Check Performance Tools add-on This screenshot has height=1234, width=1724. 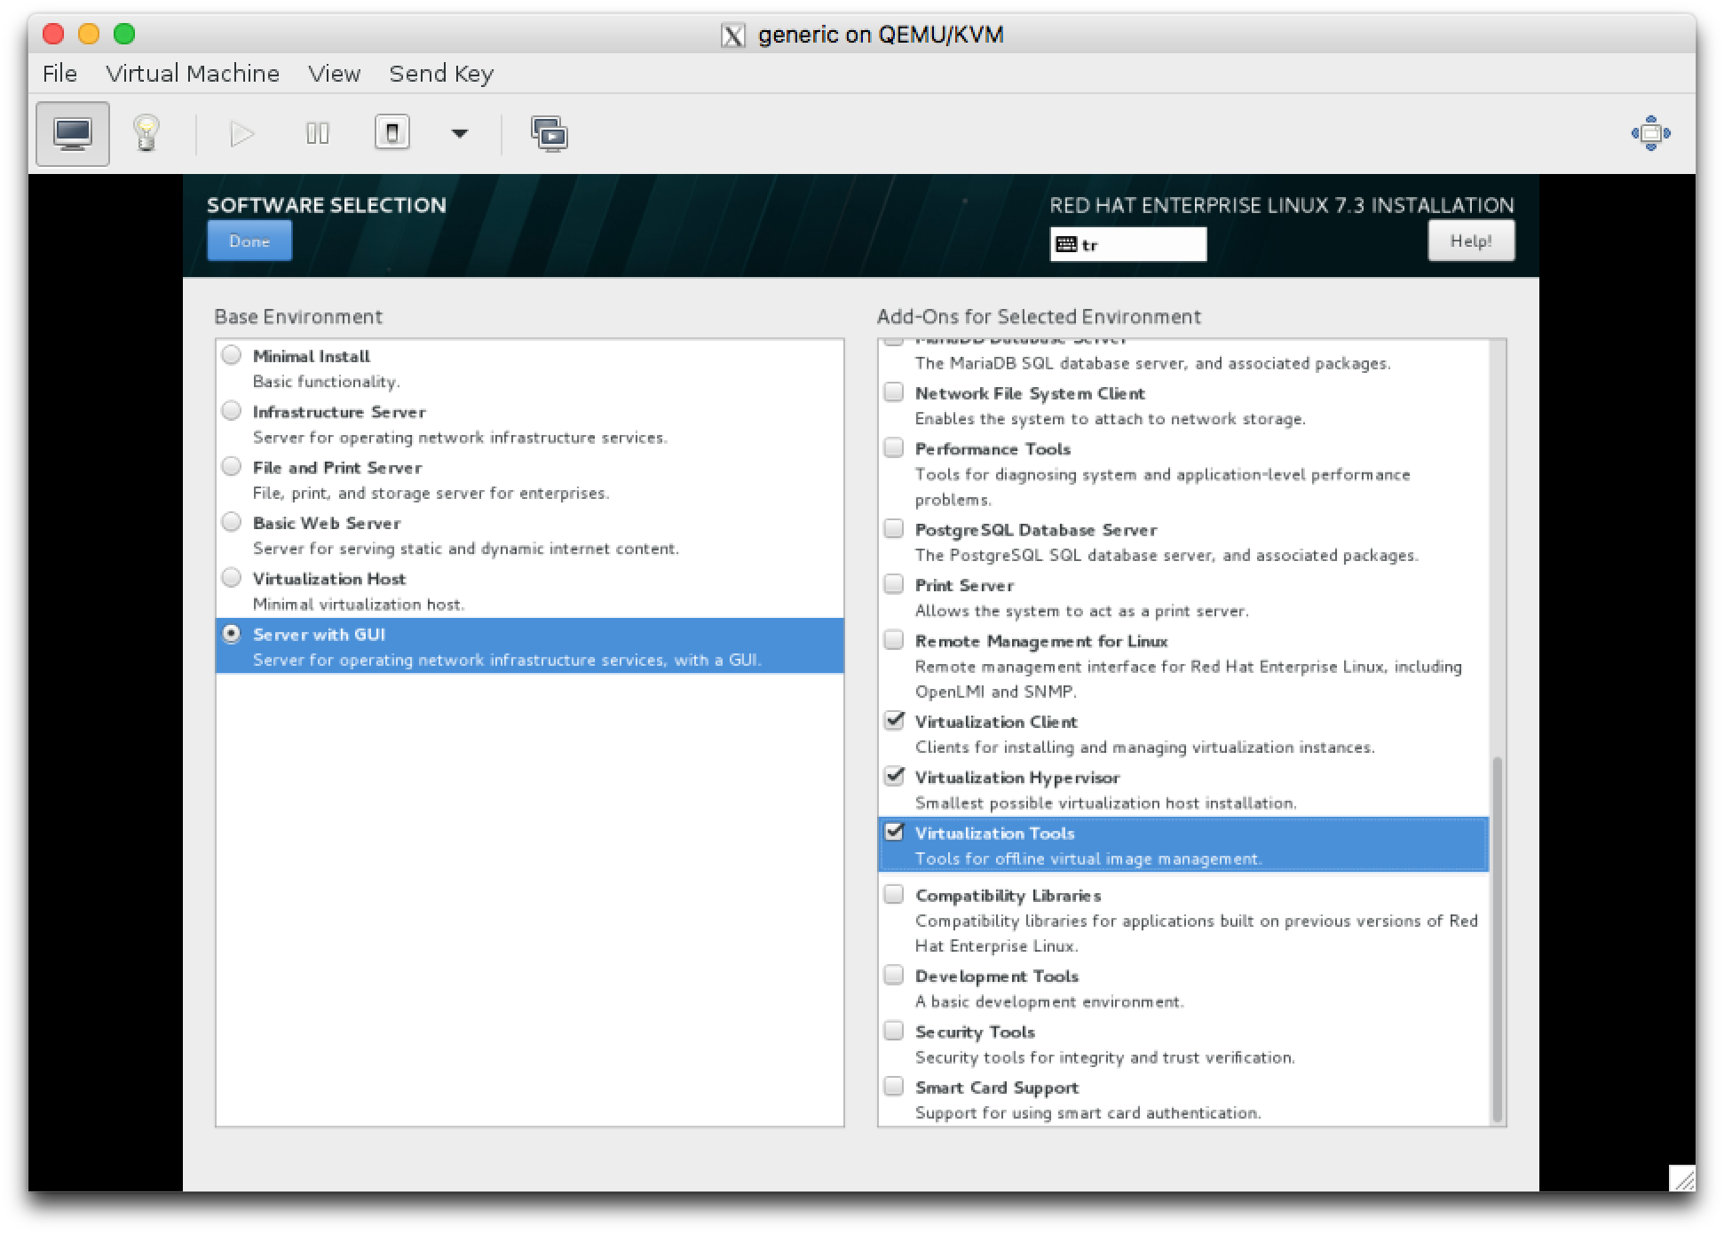[894, 448]
